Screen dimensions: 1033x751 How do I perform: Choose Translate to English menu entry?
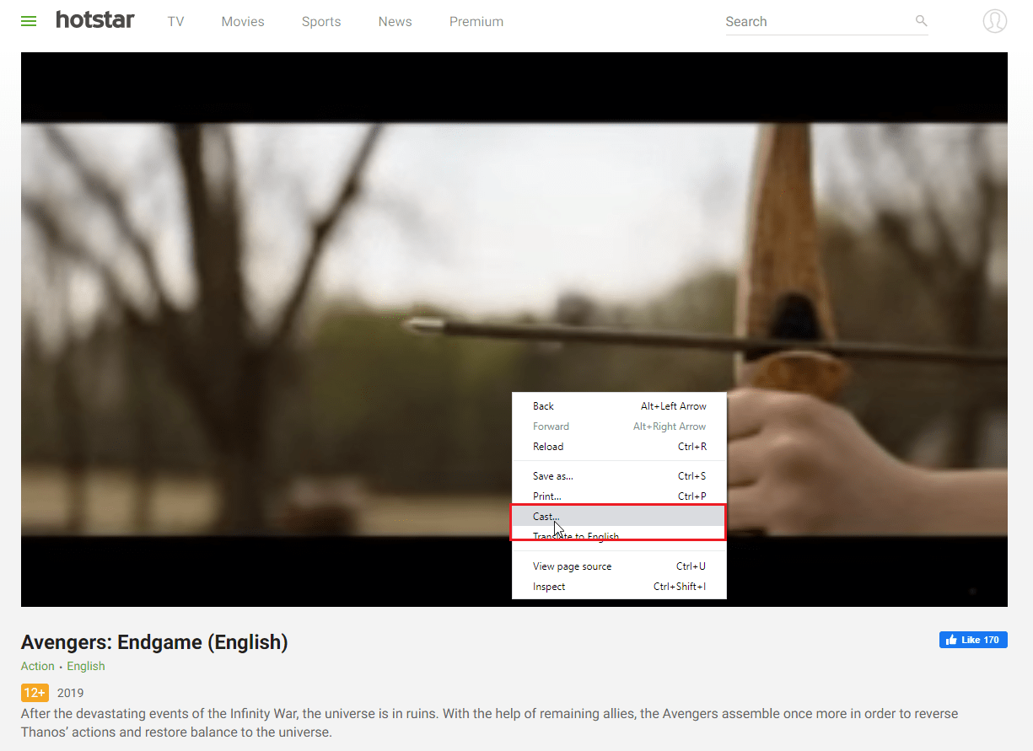coord(619,536)
